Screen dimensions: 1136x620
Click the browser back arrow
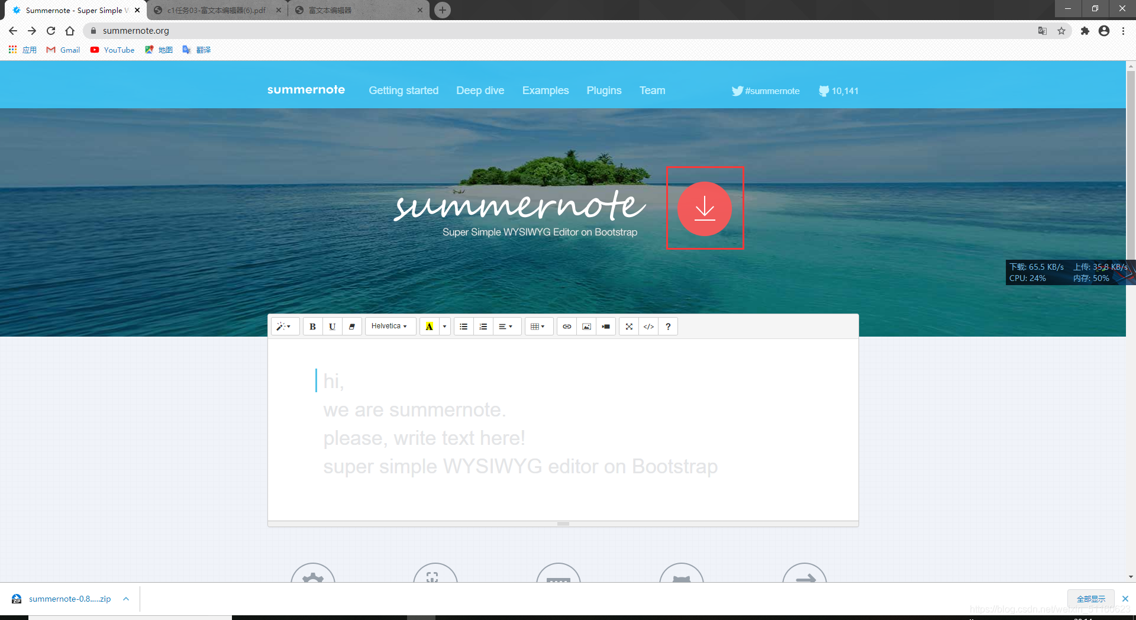[13, 31]
